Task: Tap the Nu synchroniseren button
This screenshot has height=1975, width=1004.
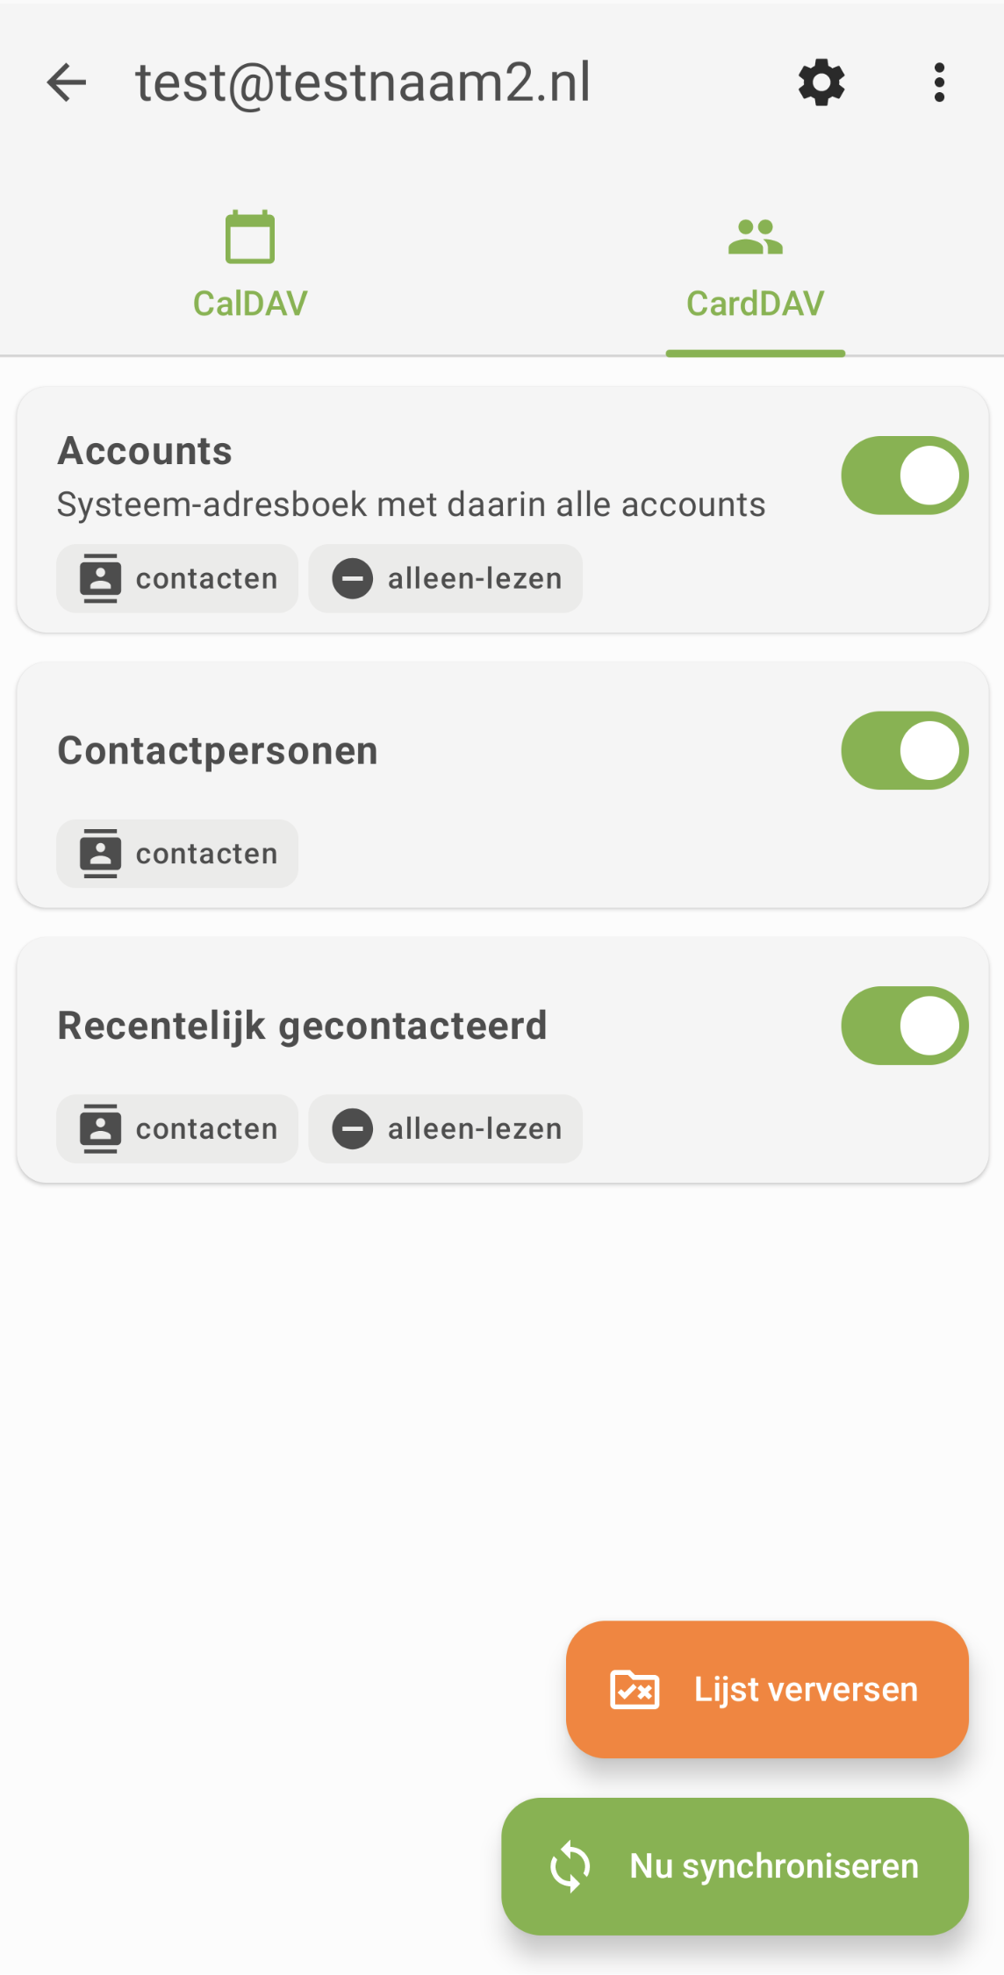Action: click(x=735, y=1866)
